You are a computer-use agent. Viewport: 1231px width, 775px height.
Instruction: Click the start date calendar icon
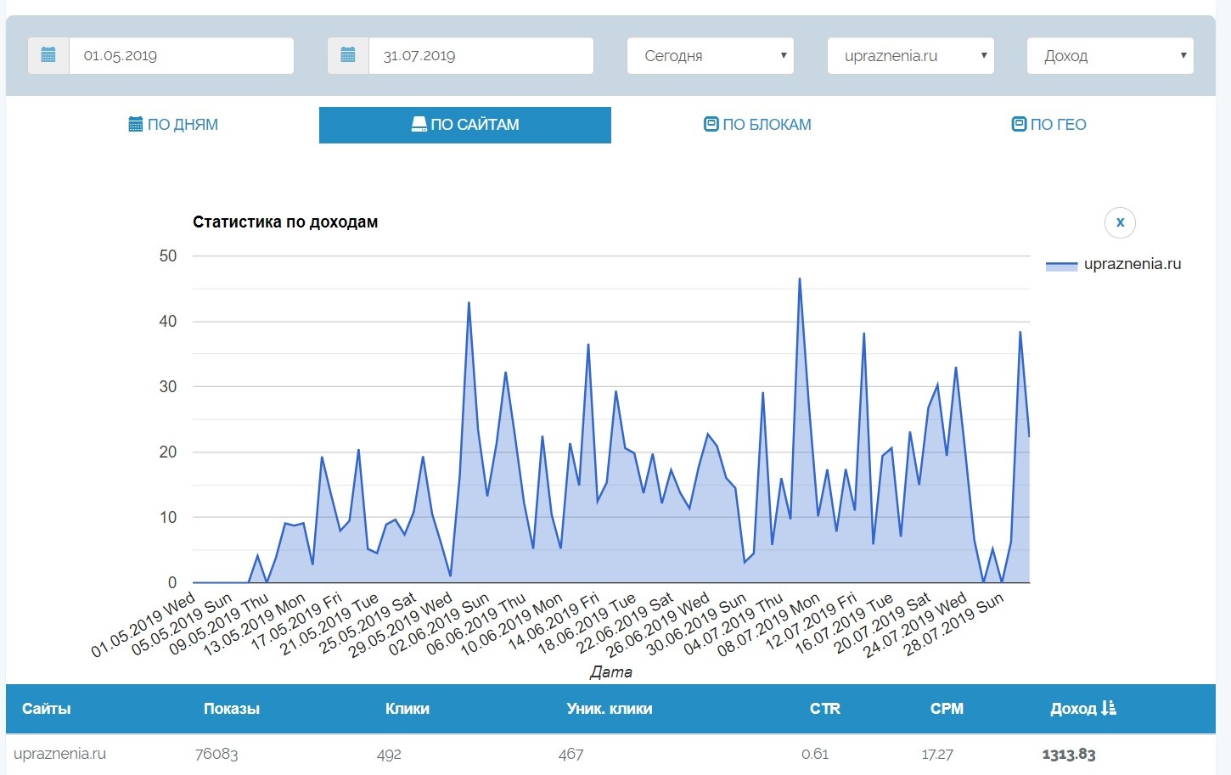pos(48,56)
